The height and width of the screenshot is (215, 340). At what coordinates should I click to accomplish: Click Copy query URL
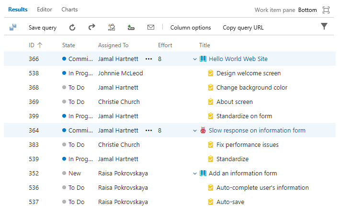click(x=243, y=28)
